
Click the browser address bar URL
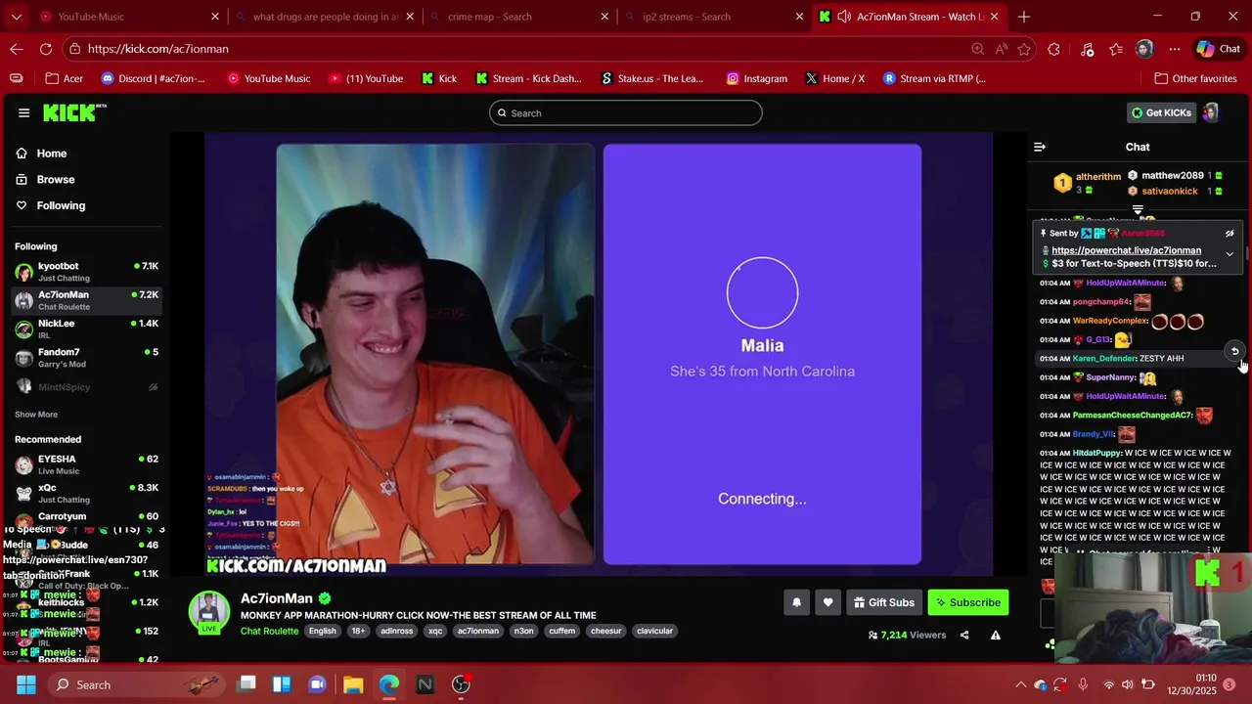pos(157,49)
